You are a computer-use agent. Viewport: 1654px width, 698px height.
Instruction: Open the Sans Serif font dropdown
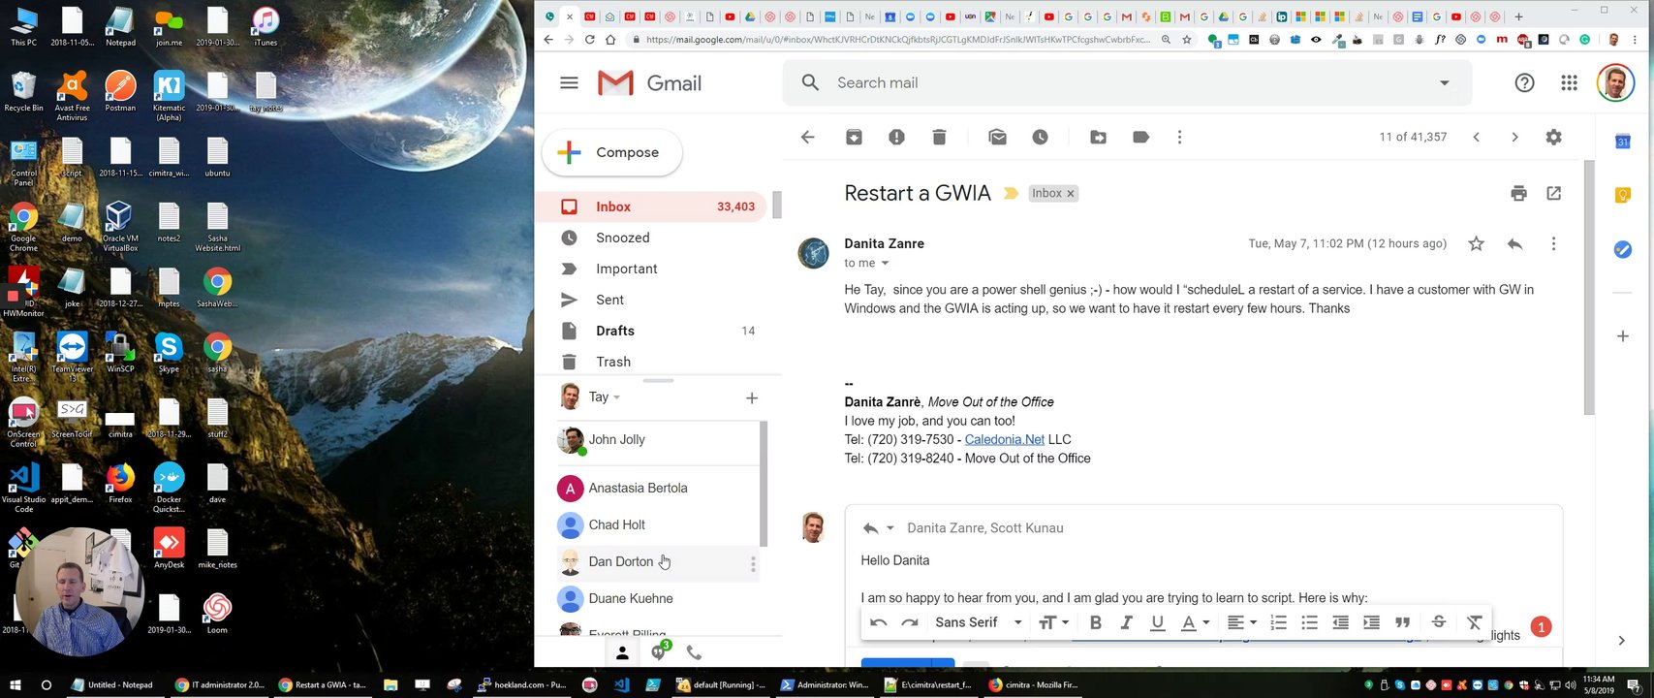tap(978, 622)
